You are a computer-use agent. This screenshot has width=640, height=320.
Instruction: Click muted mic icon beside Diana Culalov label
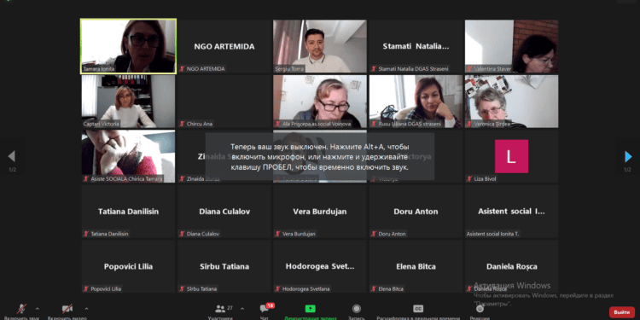click(x=182, y=234)
